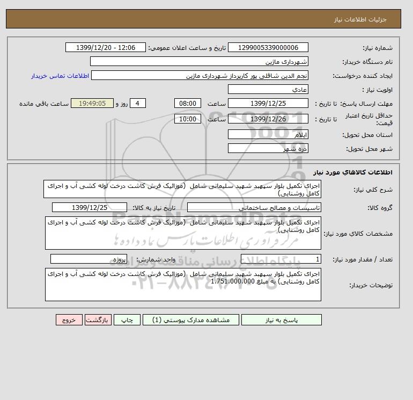Image resolution: width=413 pixels, height=400 pixels.
Task: Click the label استان محل تحویل
Action: click(x=367, y=135)
